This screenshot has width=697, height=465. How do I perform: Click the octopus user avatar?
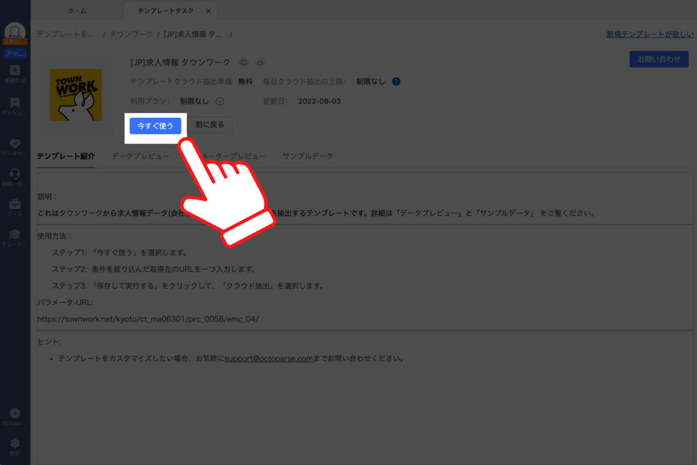[15, 32]
